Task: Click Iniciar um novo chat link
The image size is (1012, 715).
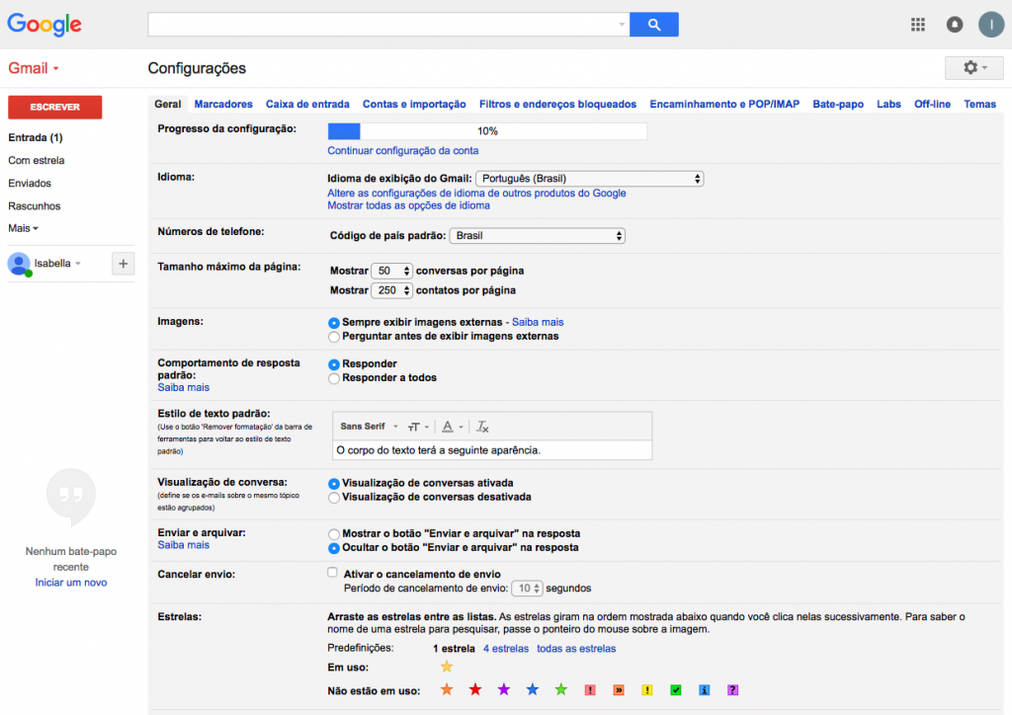Action: (71, 583)
